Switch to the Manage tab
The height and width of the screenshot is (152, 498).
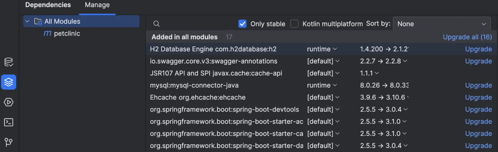(97, 5)
